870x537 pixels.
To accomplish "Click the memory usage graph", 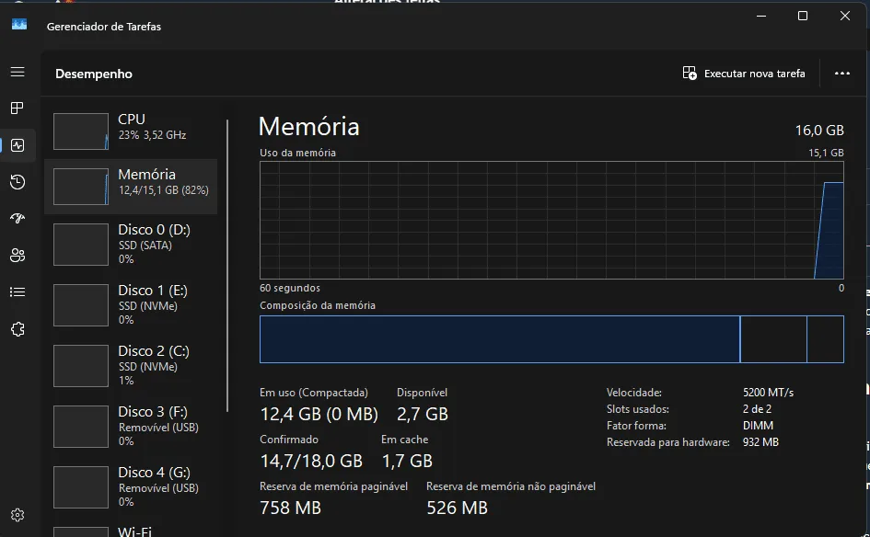I will click(x=551, y=221).
